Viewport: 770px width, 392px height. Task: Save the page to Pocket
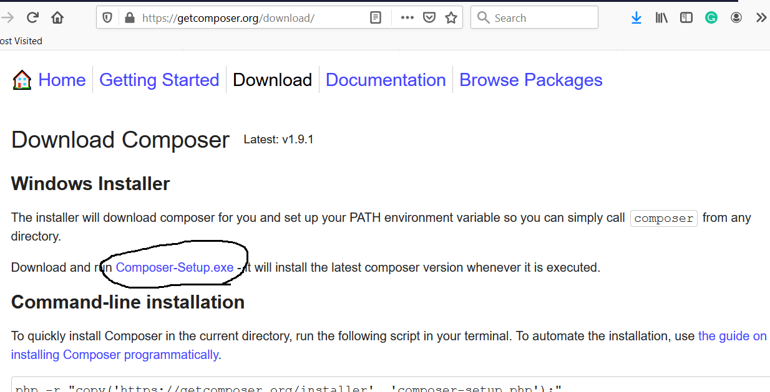pos(429,17)
